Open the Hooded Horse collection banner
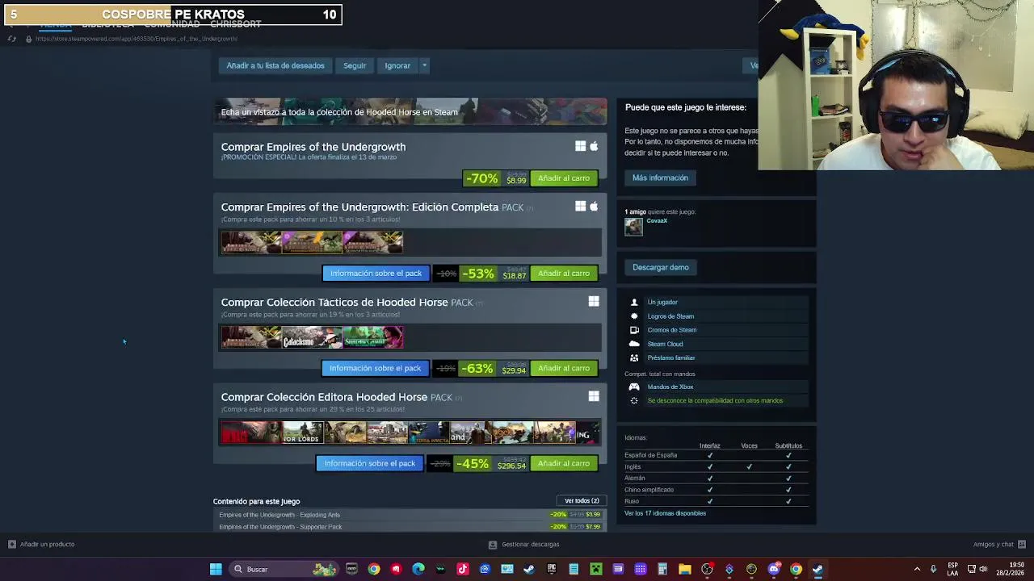The width and height of the screenshot is (1034, 581). tap(410, 112)
